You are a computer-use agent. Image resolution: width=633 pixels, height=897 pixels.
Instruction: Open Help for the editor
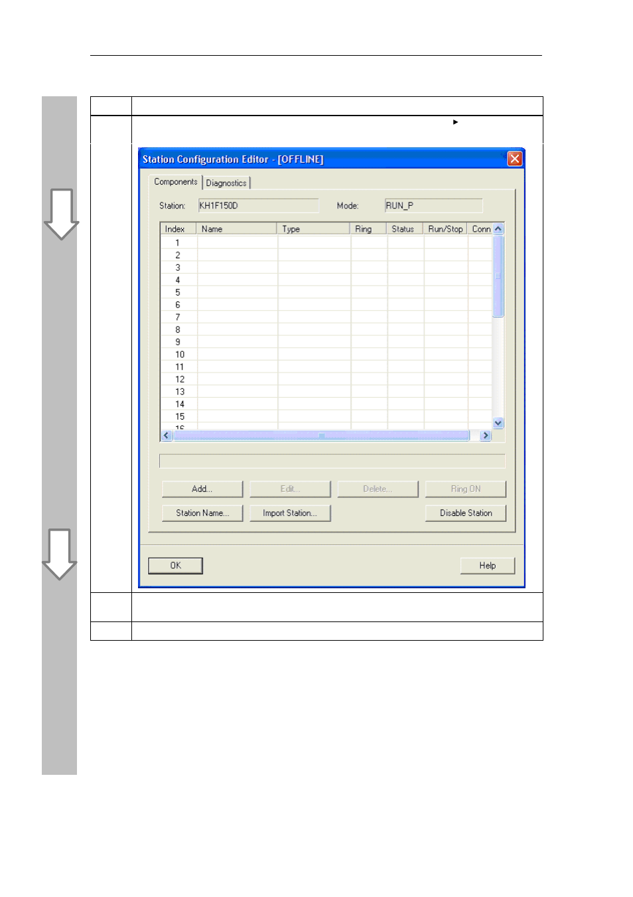(488, 566)
